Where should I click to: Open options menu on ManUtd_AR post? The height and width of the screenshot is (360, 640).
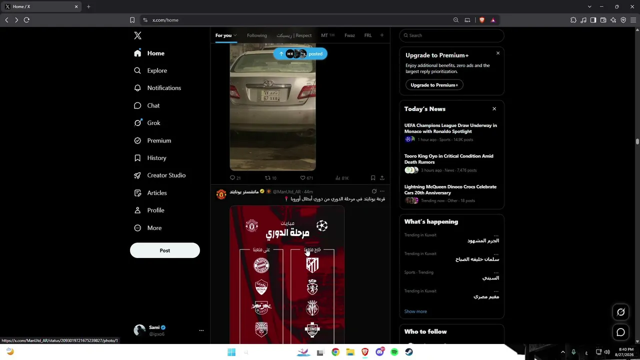(x=382, y=191)
